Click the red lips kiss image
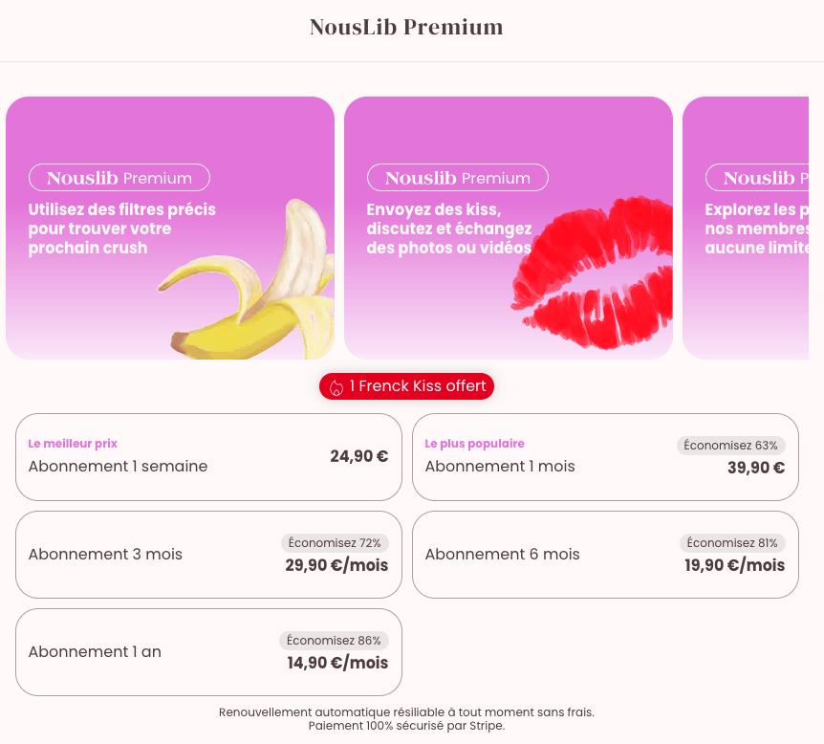Image resolution: width=824 pixels, height=744 pixels. [593, 274]
